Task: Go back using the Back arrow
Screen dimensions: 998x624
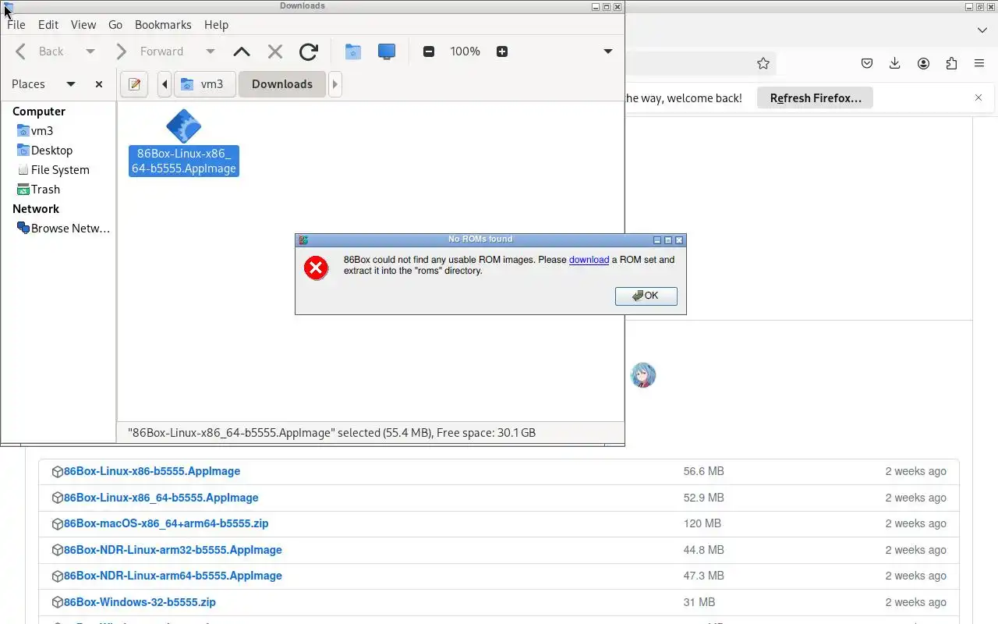Action: [x=41, y=51]
